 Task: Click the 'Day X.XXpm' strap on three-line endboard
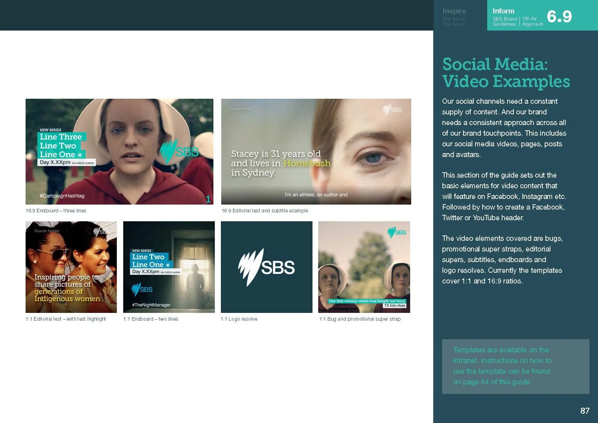(x=67, y=162)
